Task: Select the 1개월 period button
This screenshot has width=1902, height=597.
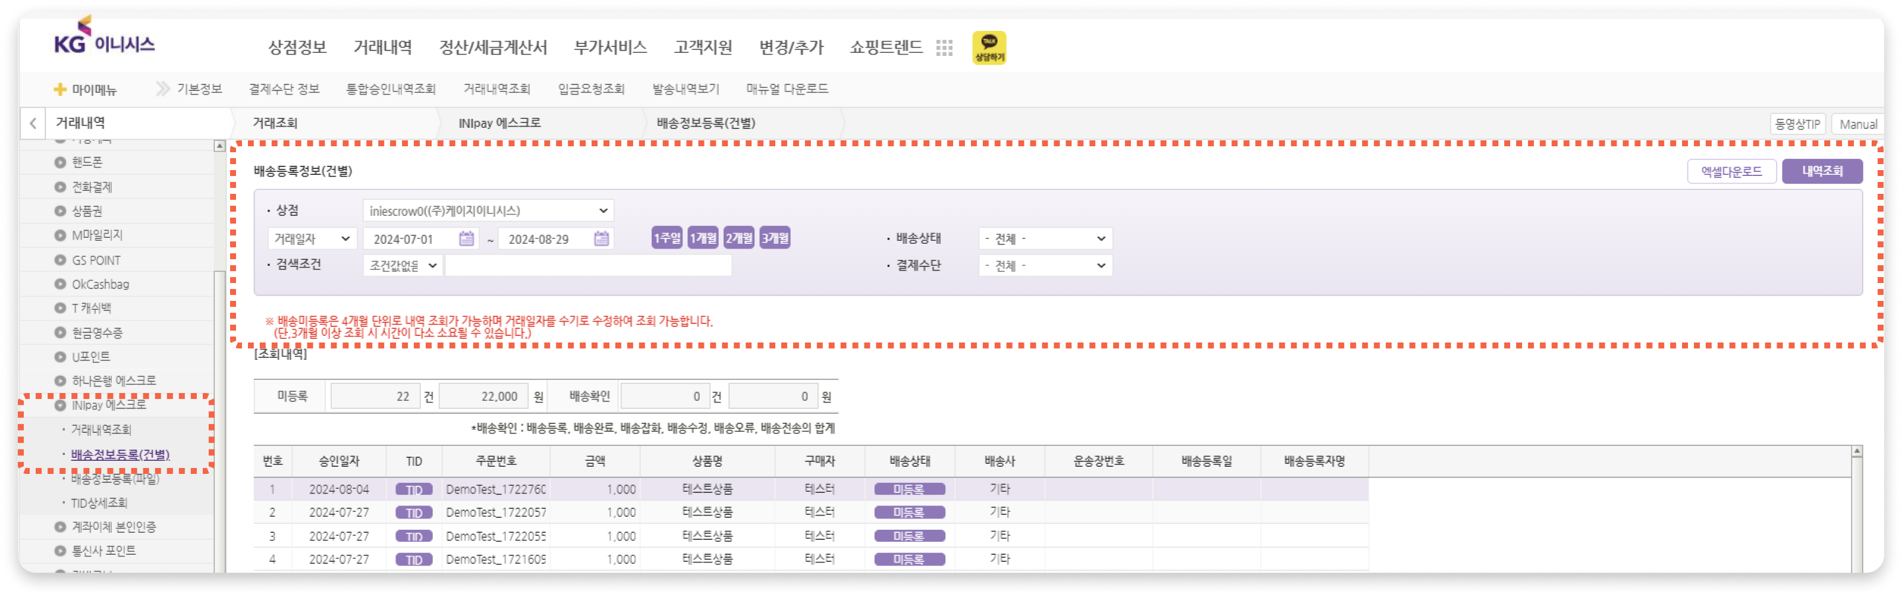Action: [702, 238]
